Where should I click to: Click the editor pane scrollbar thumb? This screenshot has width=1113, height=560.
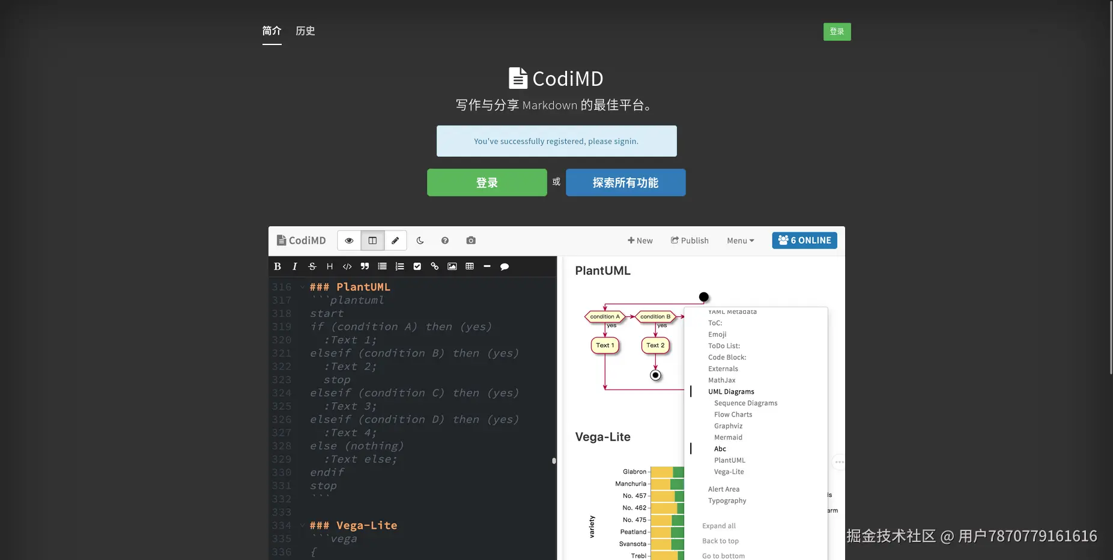[x=554, y=461]
